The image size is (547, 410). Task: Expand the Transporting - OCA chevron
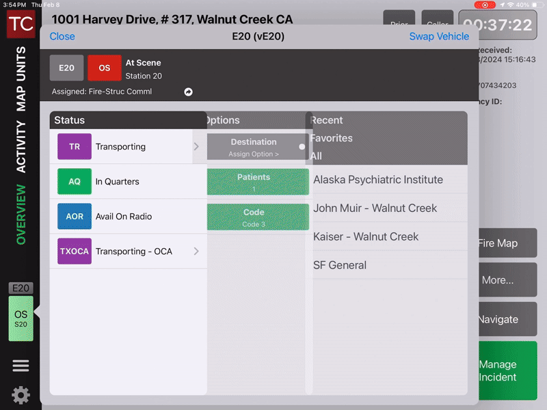coord(196,251)
